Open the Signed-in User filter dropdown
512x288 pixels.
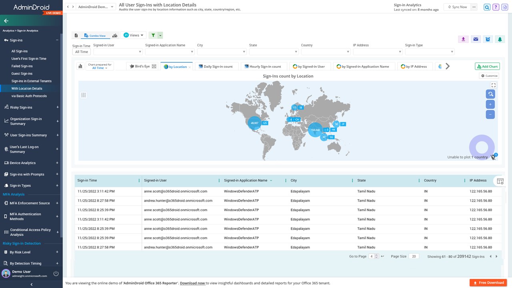click(x=118, y=52)
